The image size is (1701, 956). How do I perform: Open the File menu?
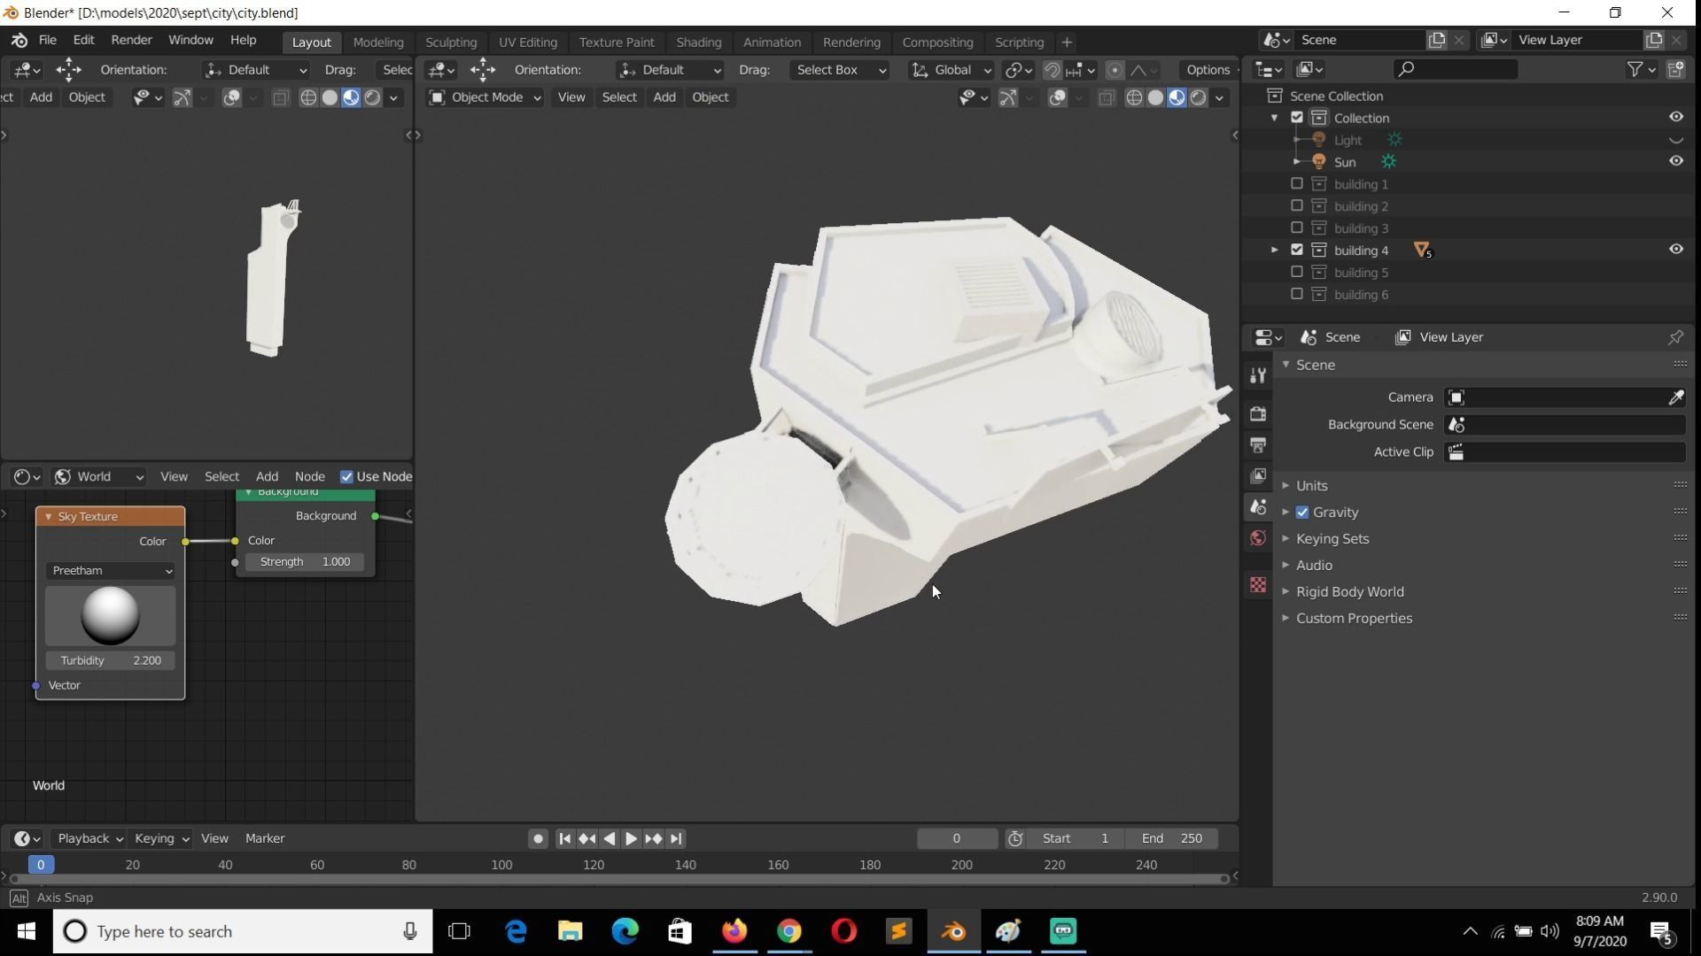(x=48, y=40)
